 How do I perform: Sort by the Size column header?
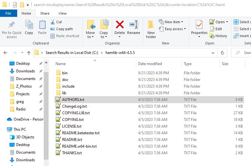pyautogui.click(x=225, y=64)
